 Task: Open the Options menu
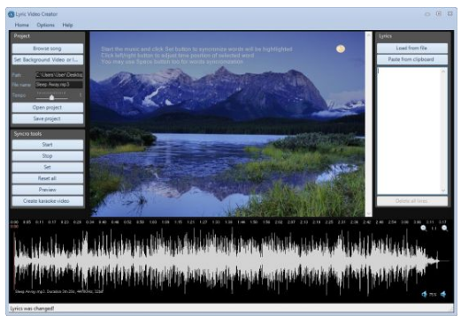[45, 25]
